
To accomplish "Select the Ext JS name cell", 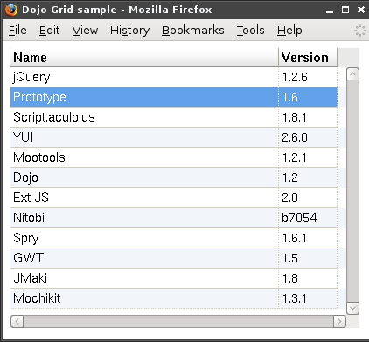I will click(144, 198).
